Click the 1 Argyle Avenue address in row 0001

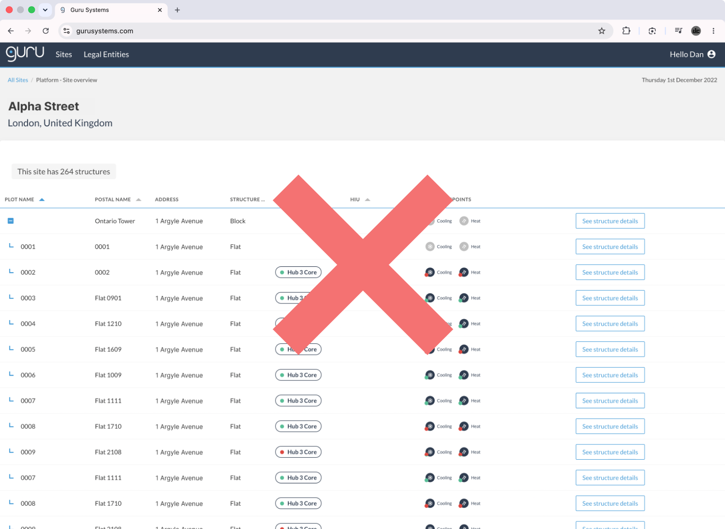click(x=179, y=247)
